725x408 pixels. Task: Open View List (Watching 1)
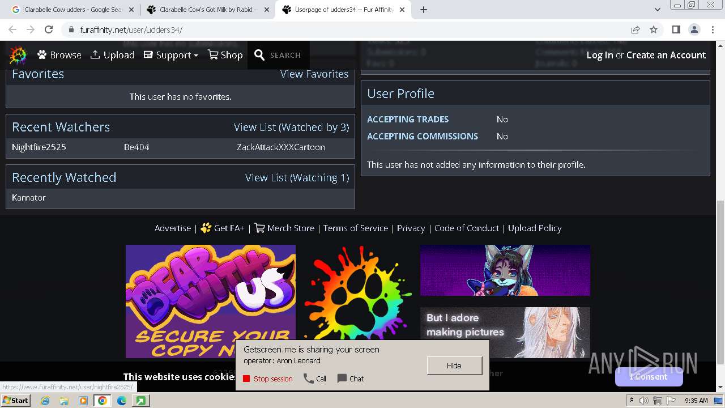click(x=297, y=177)
